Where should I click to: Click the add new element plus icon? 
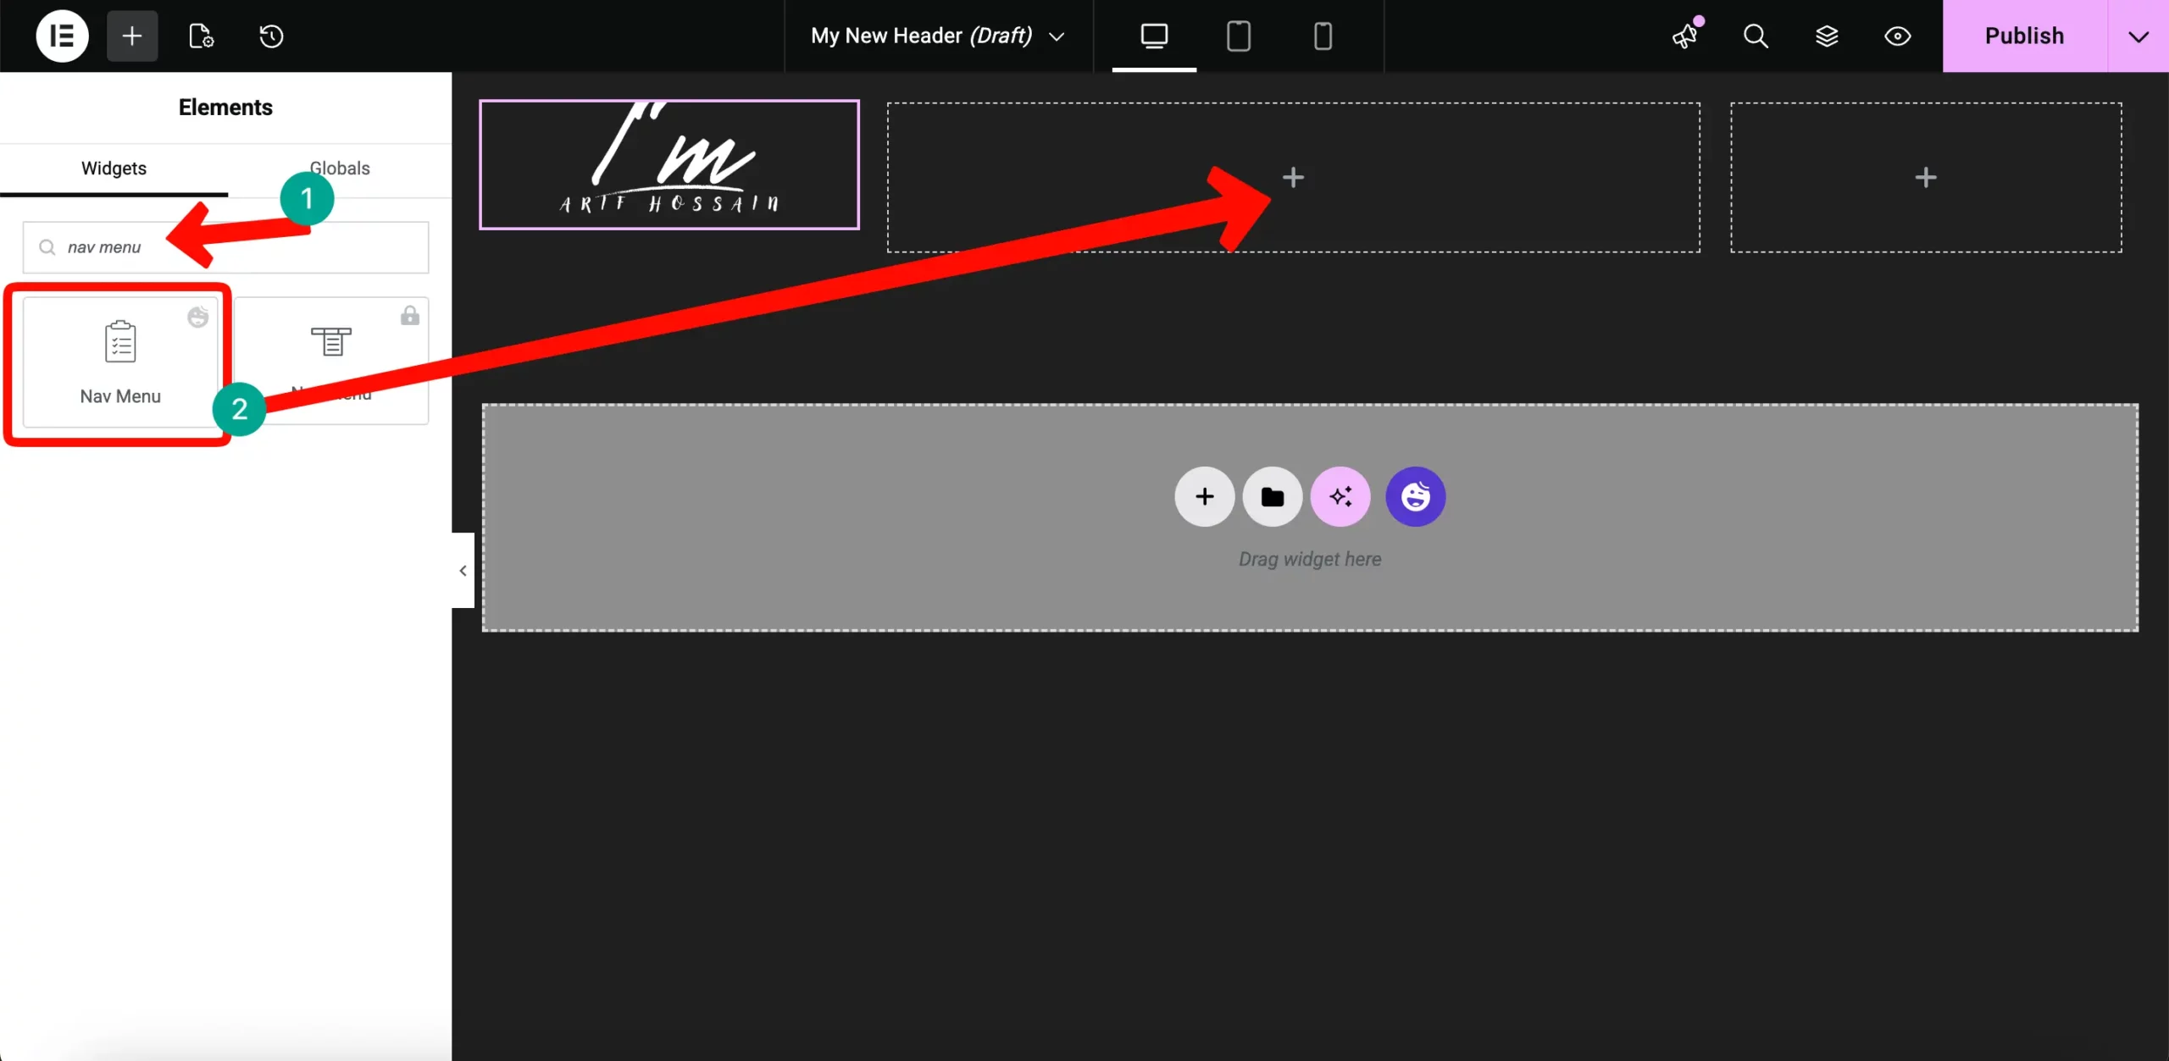pos(131,36)
